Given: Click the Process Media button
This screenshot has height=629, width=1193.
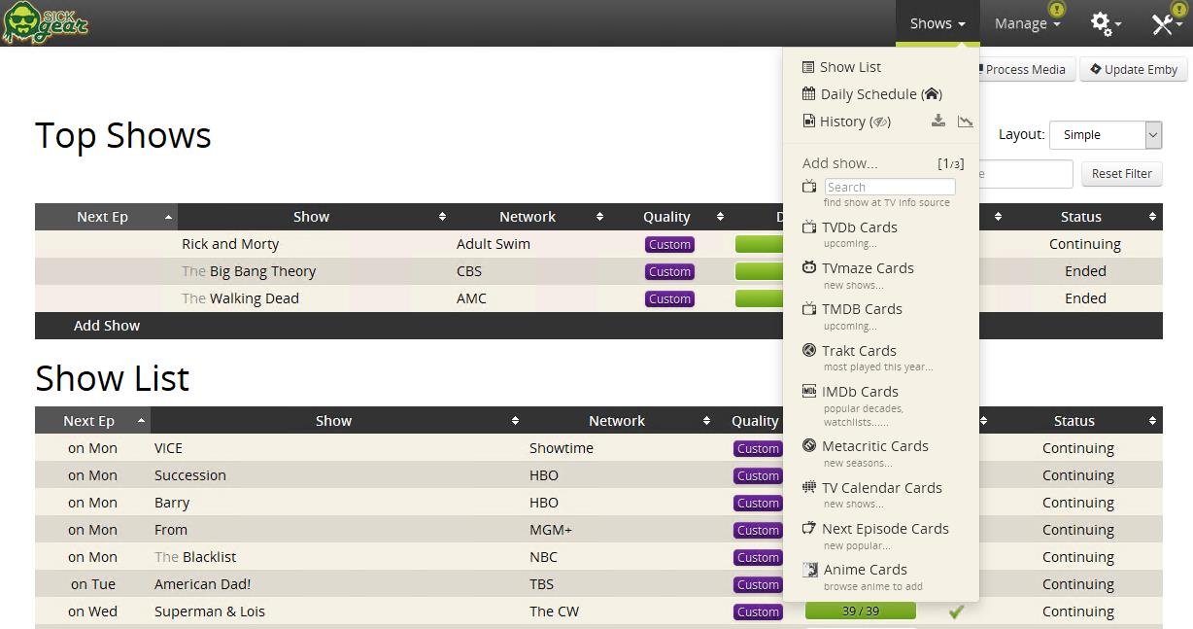Looking at the screenshot, I should pyautogui.click(x=1025, y=69).
